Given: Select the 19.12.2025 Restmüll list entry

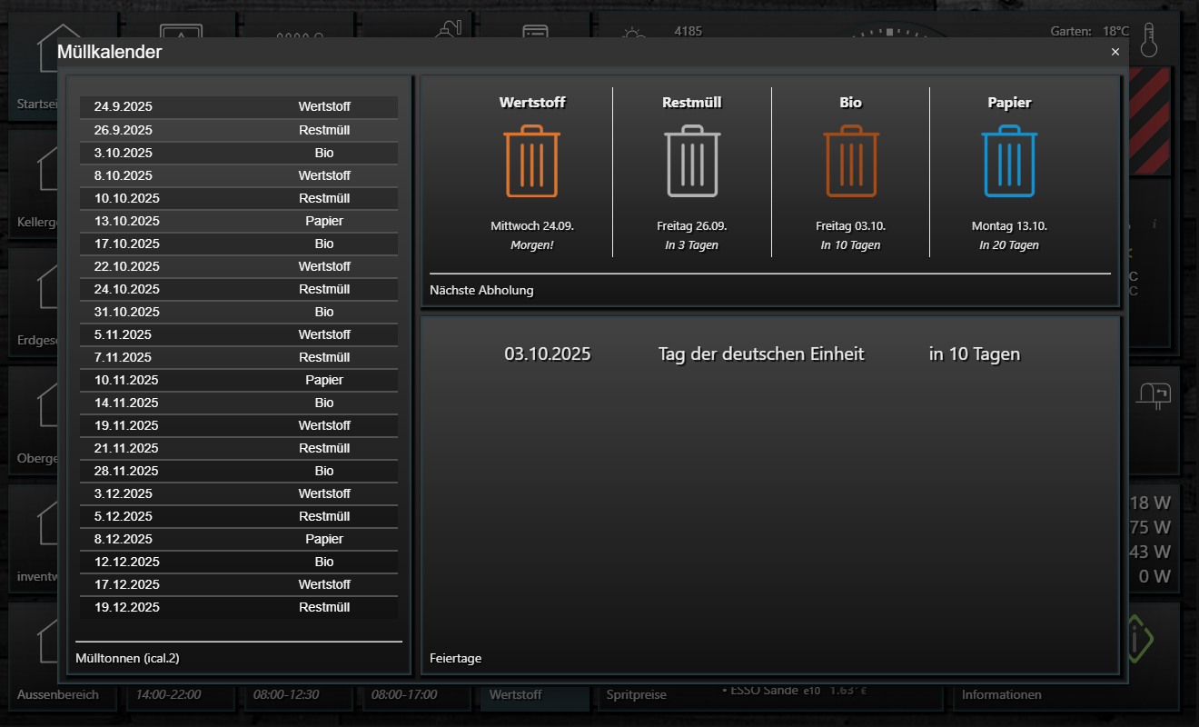Looking at the screenshot, I should 238,607.
